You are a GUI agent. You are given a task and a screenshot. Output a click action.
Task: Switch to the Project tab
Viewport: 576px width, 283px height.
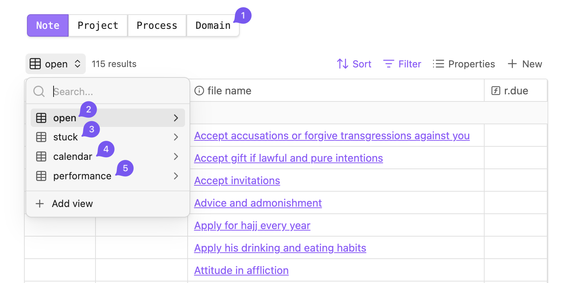98,25
